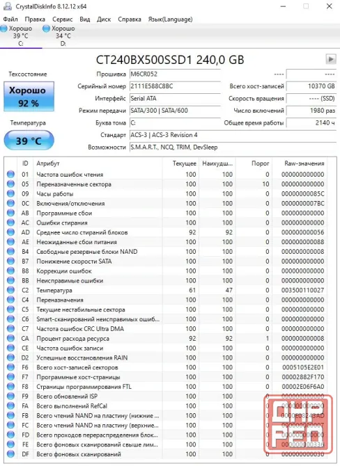340x466 pixels.
Task: Click features field S.M.A.R.T., NCQ, TRIM, DevSleep
Action: [x=233, y=147]
